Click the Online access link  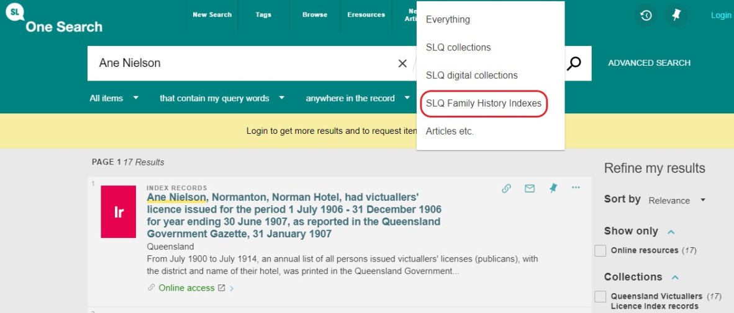186,288
